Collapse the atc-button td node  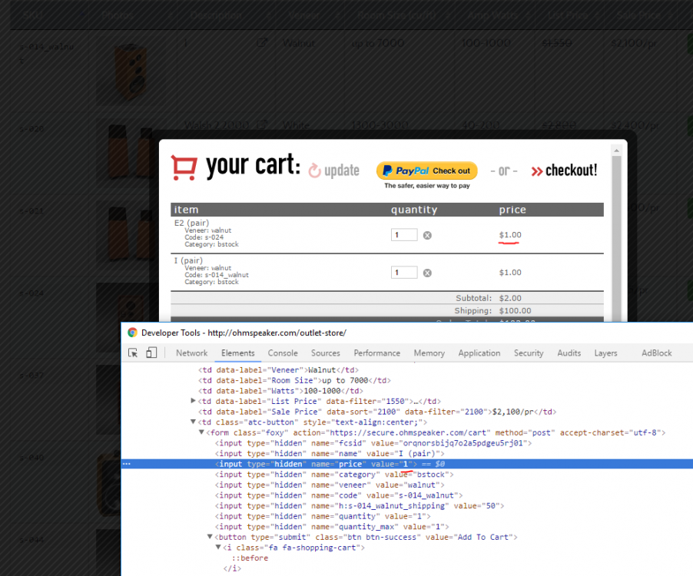[x=194, y=422]
